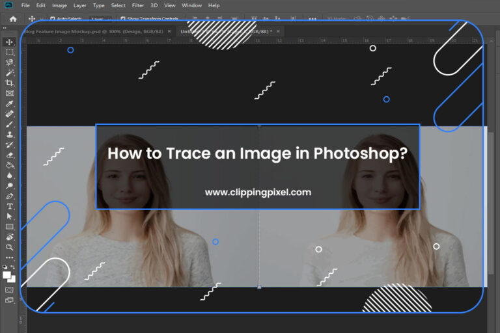Collapse the toolbar with double arrows
This screenshot has height=333, width=500.
pos(5,28)
